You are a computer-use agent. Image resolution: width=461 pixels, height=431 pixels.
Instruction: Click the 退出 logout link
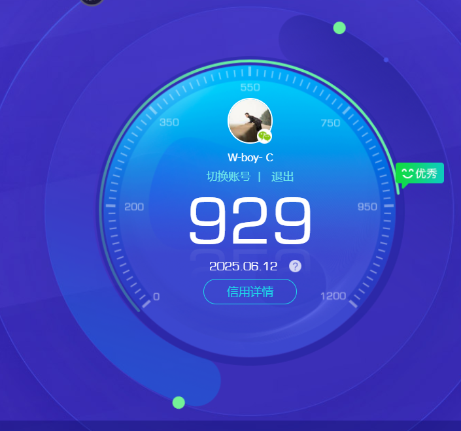click(x=282, y=176)
